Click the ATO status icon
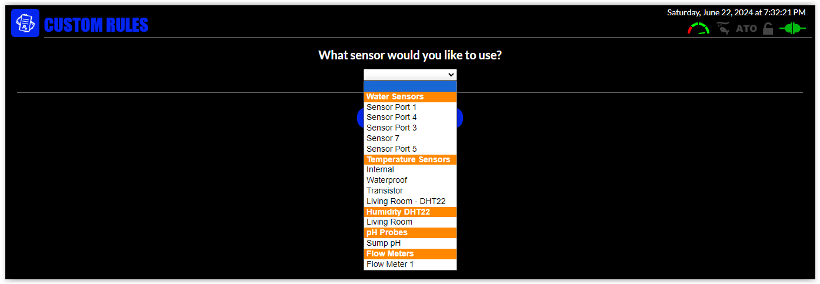 746,28
